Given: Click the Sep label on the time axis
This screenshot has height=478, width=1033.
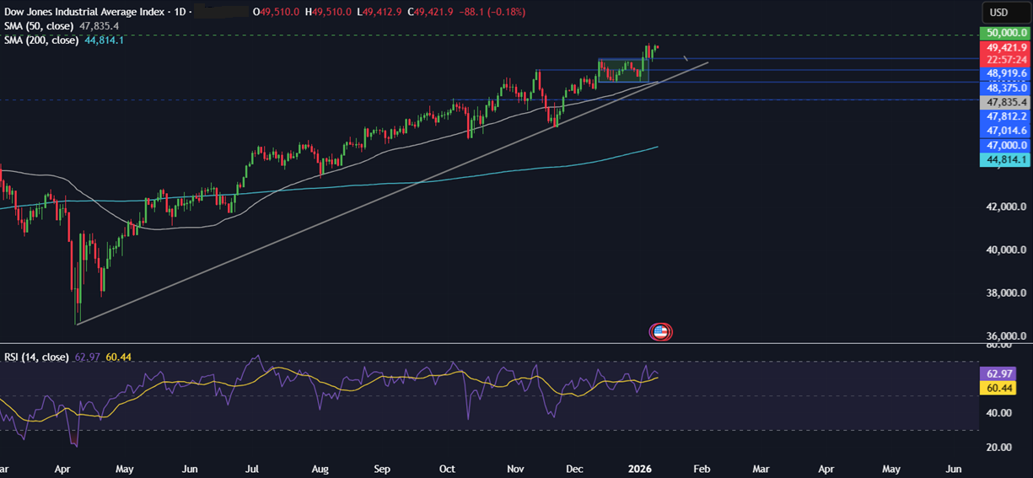Looking at the screenshot, I should [382, 468].
